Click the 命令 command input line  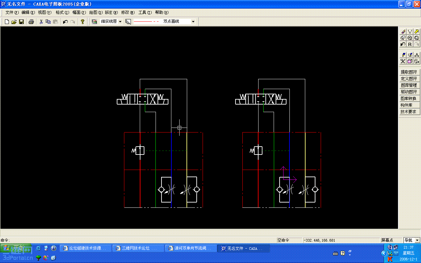(x=138, y=240)
